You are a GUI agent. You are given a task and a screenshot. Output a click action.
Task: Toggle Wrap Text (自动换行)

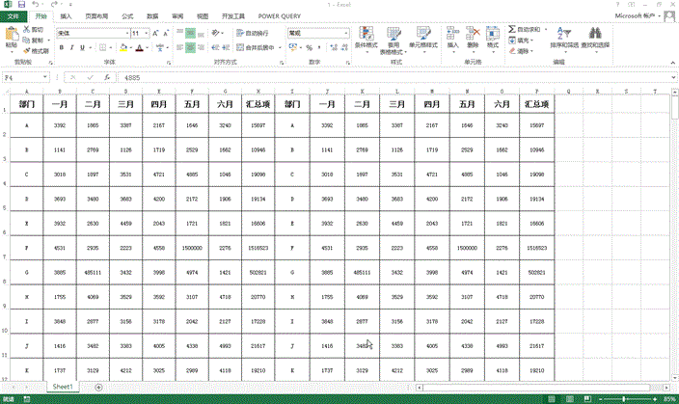coord(253,33)
